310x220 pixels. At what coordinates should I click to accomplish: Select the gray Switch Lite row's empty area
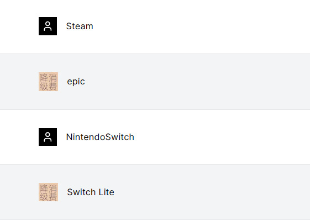point(198,192)
